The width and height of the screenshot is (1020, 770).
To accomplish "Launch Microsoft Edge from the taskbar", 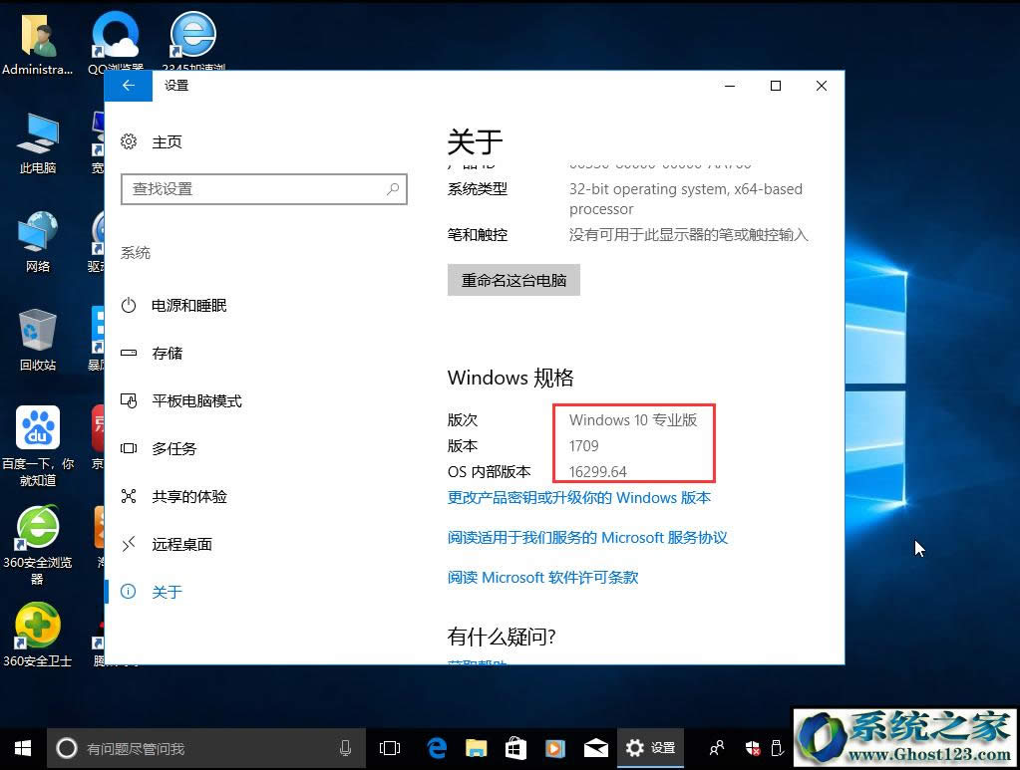I will (x=437, y=748).
